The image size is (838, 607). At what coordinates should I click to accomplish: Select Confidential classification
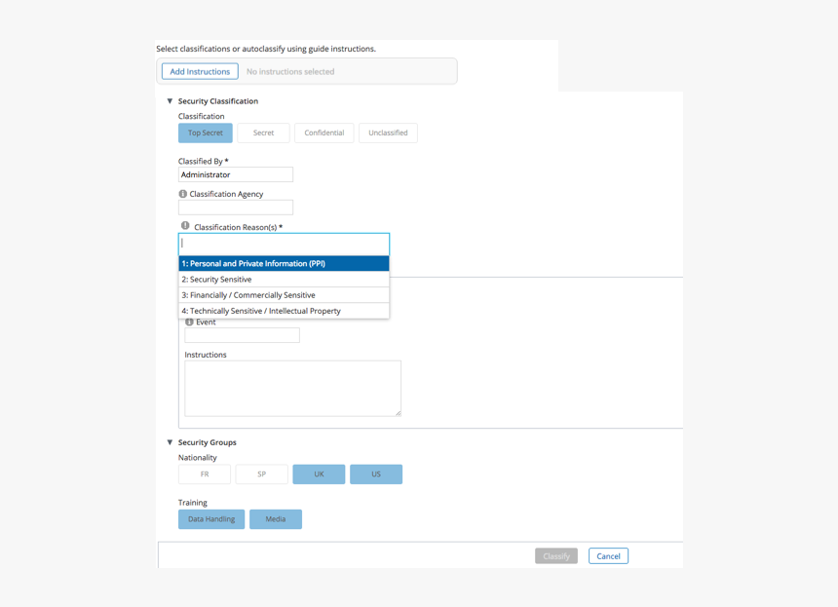click(324, 133)
